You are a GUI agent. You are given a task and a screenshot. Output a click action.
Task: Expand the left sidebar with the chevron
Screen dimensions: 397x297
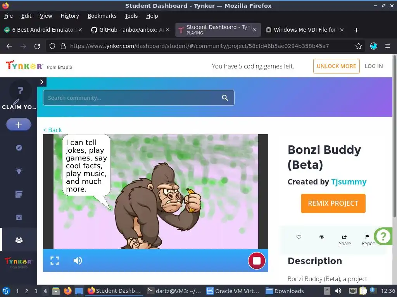42,82
